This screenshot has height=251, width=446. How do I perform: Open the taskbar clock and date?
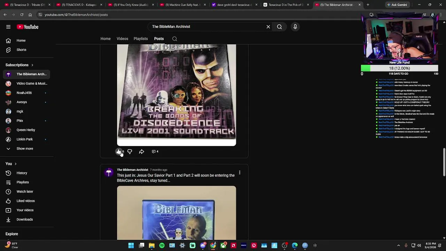click(431, 245)
